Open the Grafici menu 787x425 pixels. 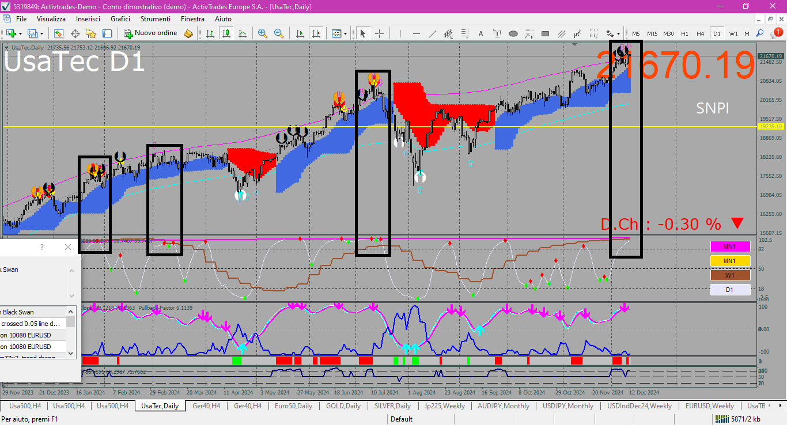120,19
